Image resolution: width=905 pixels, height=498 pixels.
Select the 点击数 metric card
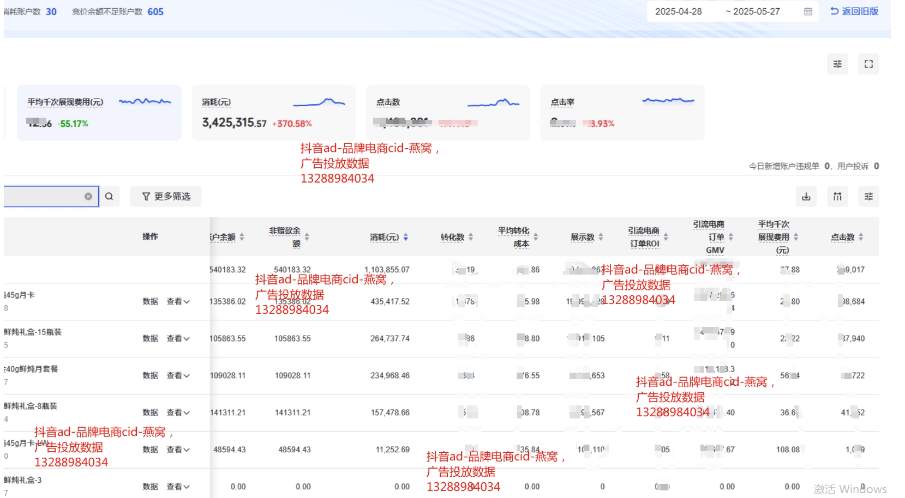pyautogui.click(x=448, y=112)
